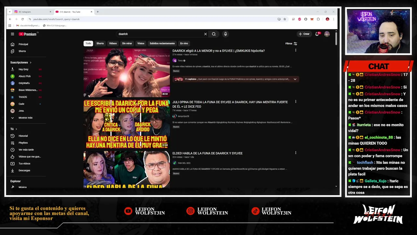The height and width of the screenshot is (235, 417).
Task: Open FAN DEL DED channel link
Action: 184,163
